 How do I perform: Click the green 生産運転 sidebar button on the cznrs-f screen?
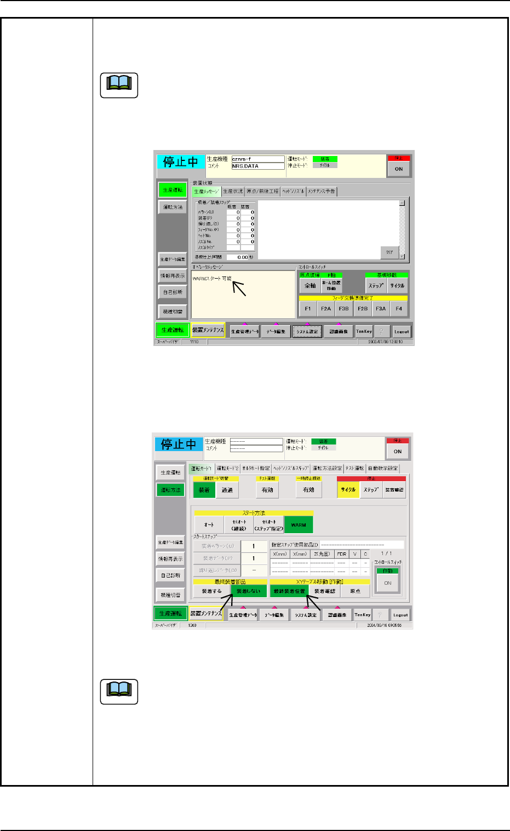click(x=173, y=190)
